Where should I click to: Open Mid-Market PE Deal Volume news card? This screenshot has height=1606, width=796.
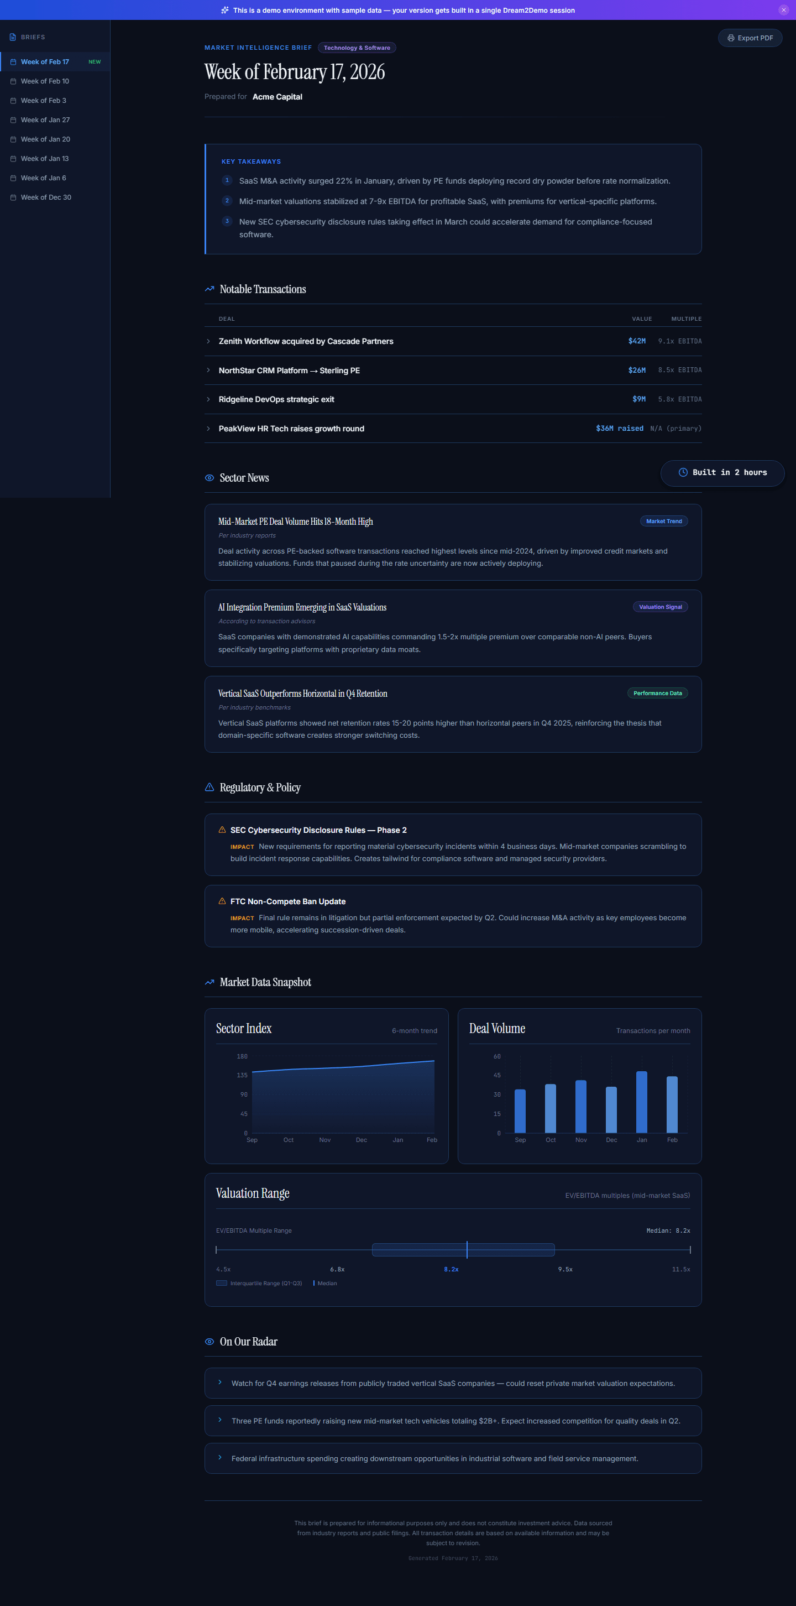coord(453,543)
